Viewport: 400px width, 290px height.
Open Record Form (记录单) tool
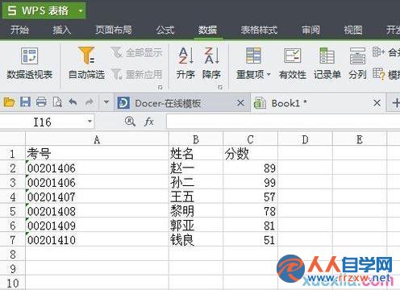pyautogui.click(x=327, y=64)
